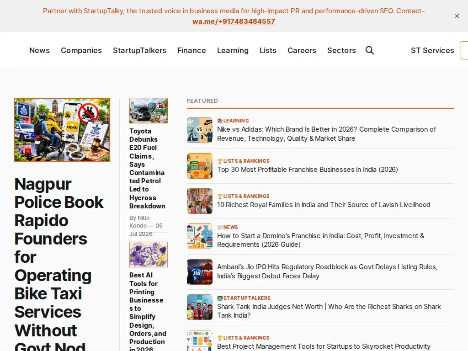Image resolution: width=468 pixels, height=351 pixels.
Task: Open the Finance navigation item
Action: [191, 50]
